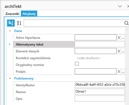Click the search magnifier icon

pyautogui.click(x=126, y=23)
